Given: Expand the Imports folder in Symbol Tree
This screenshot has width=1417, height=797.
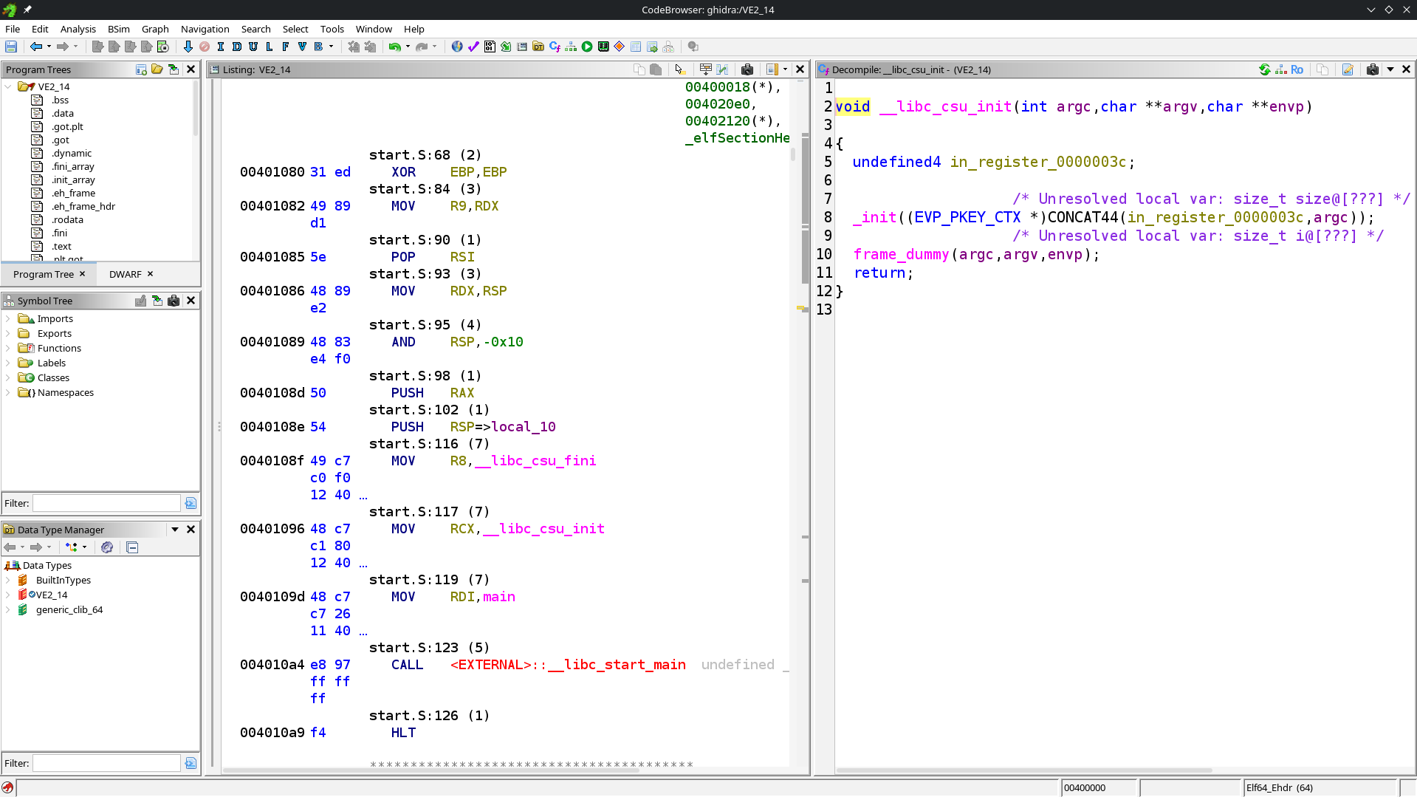Looking at the screenshot, I should pyautogui.click(x=8, y=318).
